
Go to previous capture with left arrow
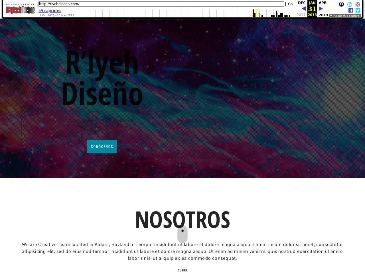[304, 9]
